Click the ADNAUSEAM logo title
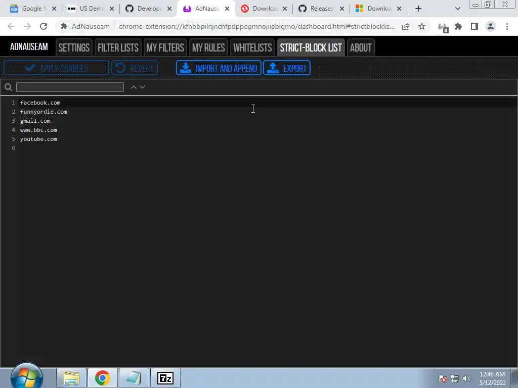Screen dimensions: 518x388 (x=29, y=47)
